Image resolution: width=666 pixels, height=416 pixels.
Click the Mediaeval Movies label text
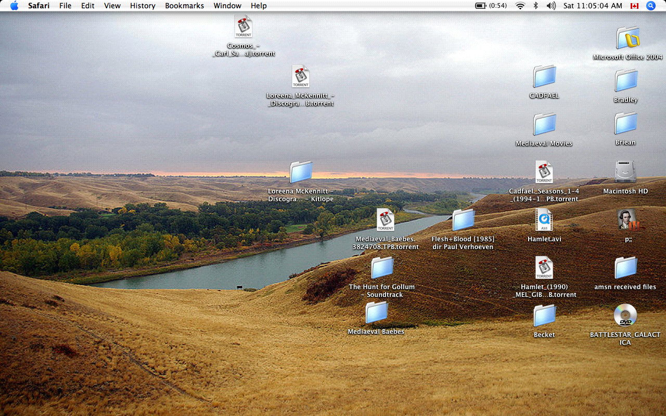544,144
